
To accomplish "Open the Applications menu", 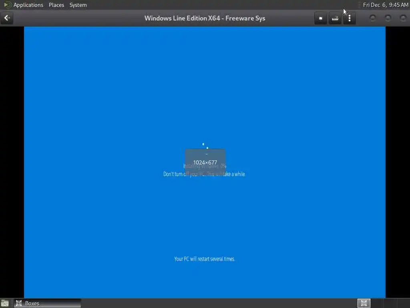I will (28, 5).
